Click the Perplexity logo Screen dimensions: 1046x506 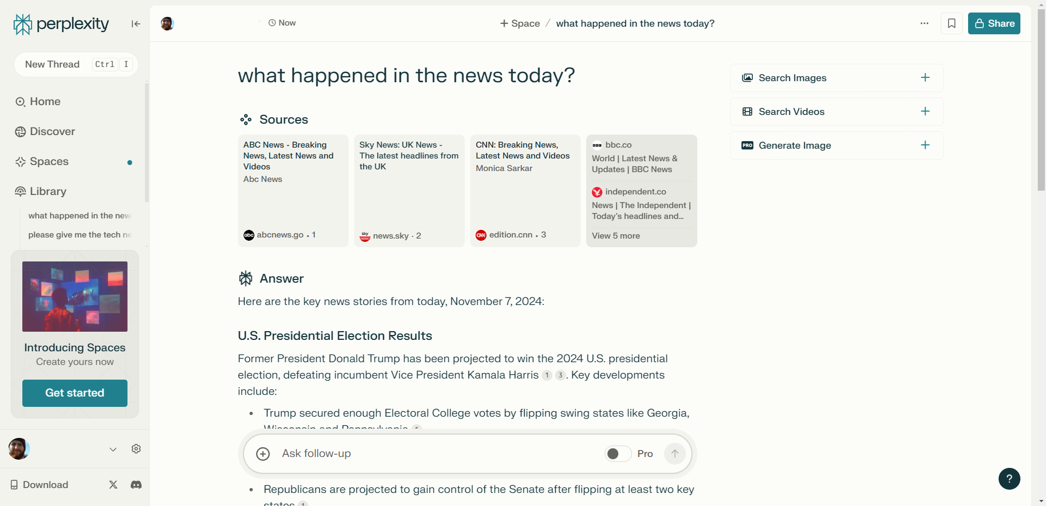pos(61,24)
